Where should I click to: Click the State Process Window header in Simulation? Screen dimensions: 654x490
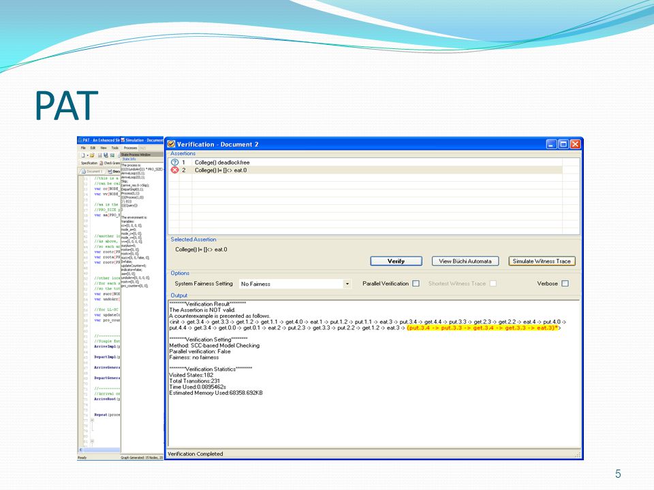click(142, 154)
